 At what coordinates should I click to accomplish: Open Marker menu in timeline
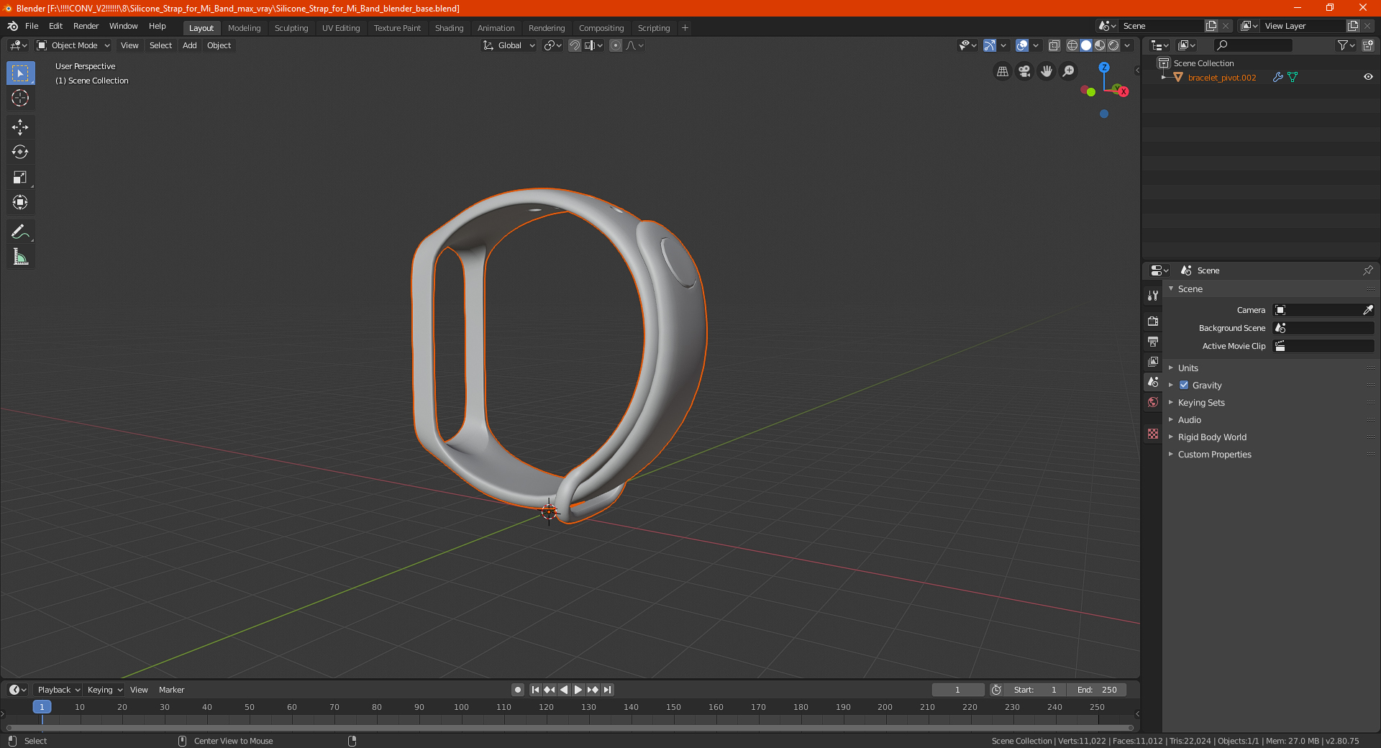(x=171, y=690)
